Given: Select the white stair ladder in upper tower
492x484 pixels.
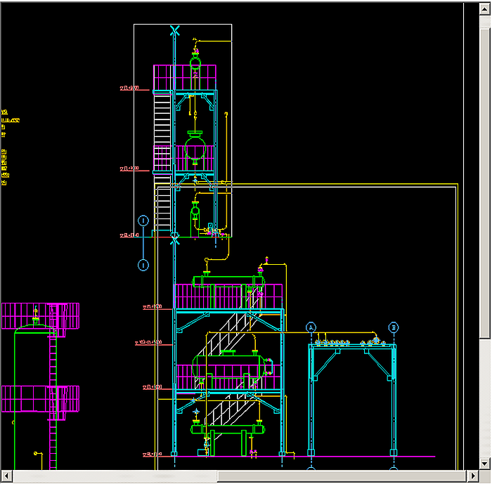Looking at the screenshot, I should pos(163,126).
